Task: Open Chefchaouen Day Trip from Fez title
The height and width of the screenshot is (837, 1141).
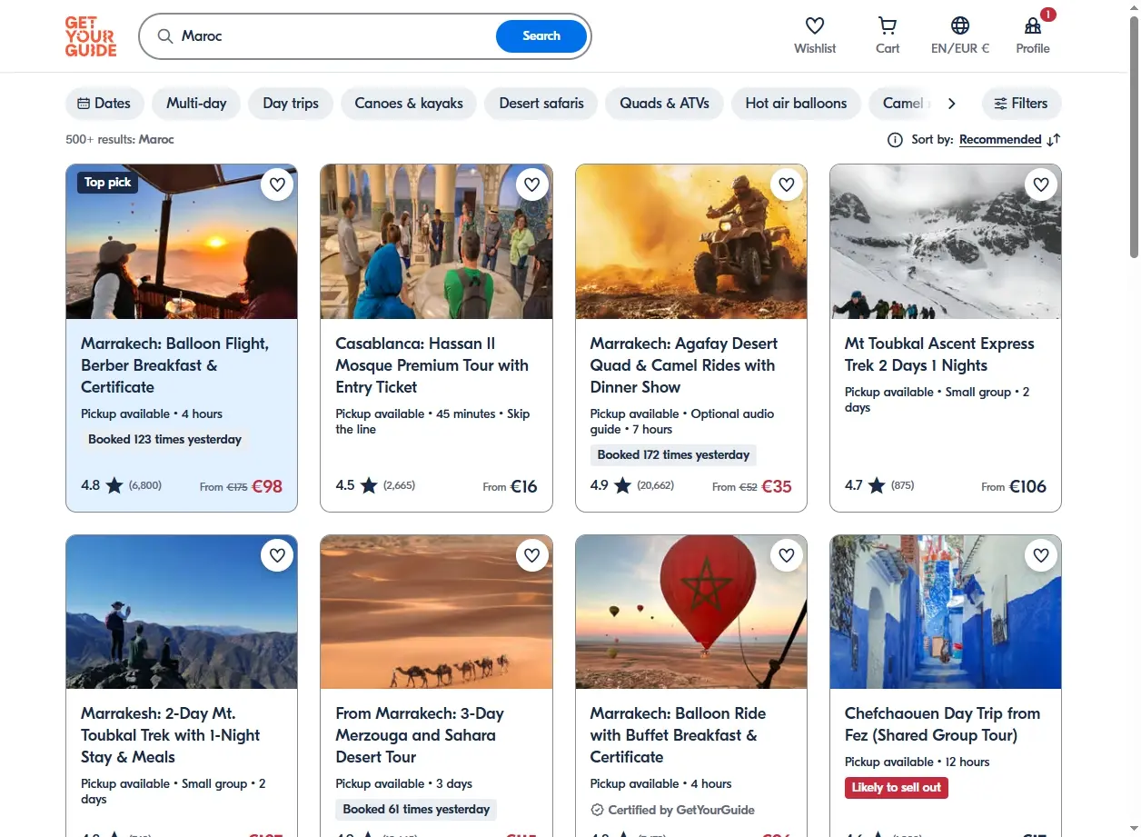Action: [x=942, y=724]
